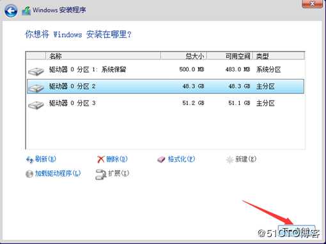Viewport: 326px width, 244px height.
Task: Click disk icon for partition 1 系统保留
Action: (36, 71)
